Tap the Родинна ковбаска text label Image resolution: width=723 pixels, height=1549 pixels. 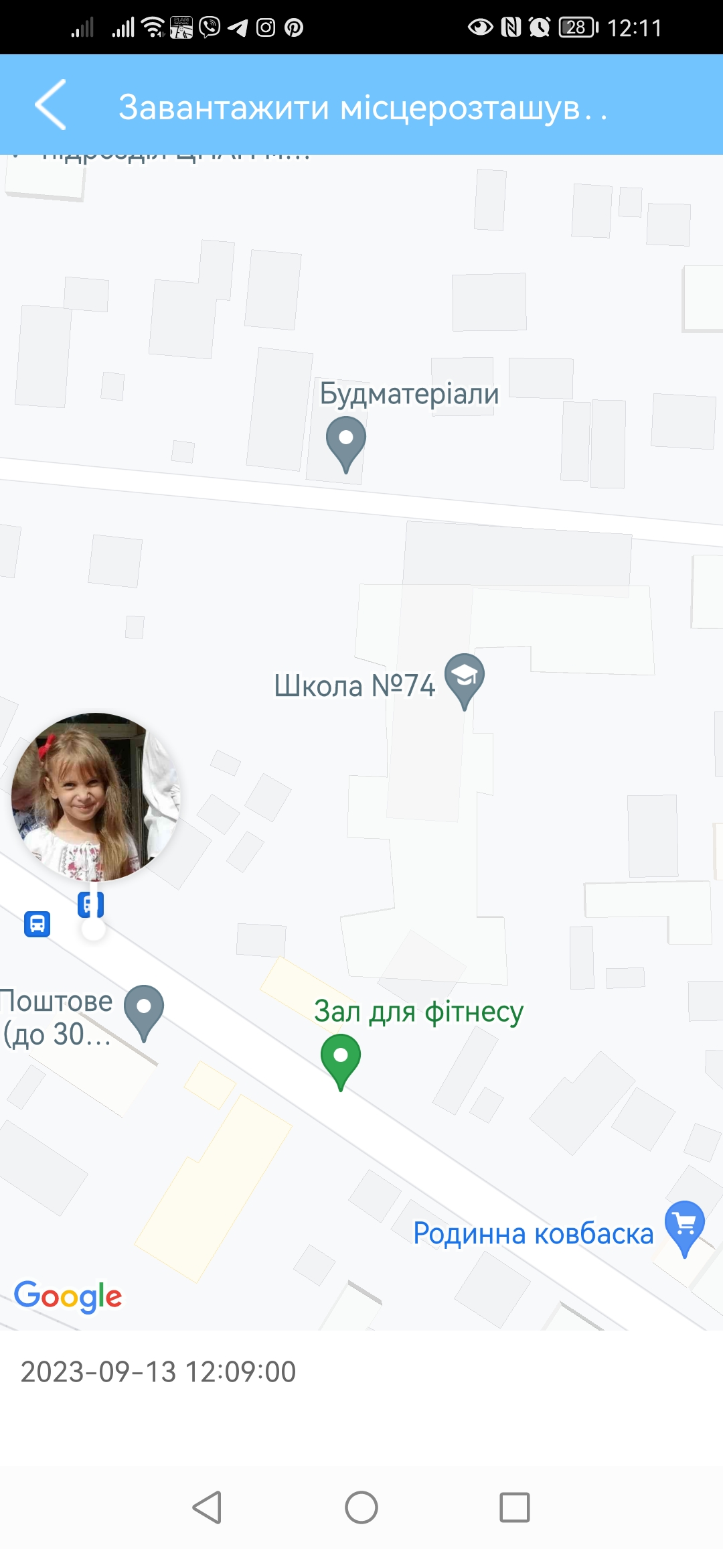(x=533, y=1233)
